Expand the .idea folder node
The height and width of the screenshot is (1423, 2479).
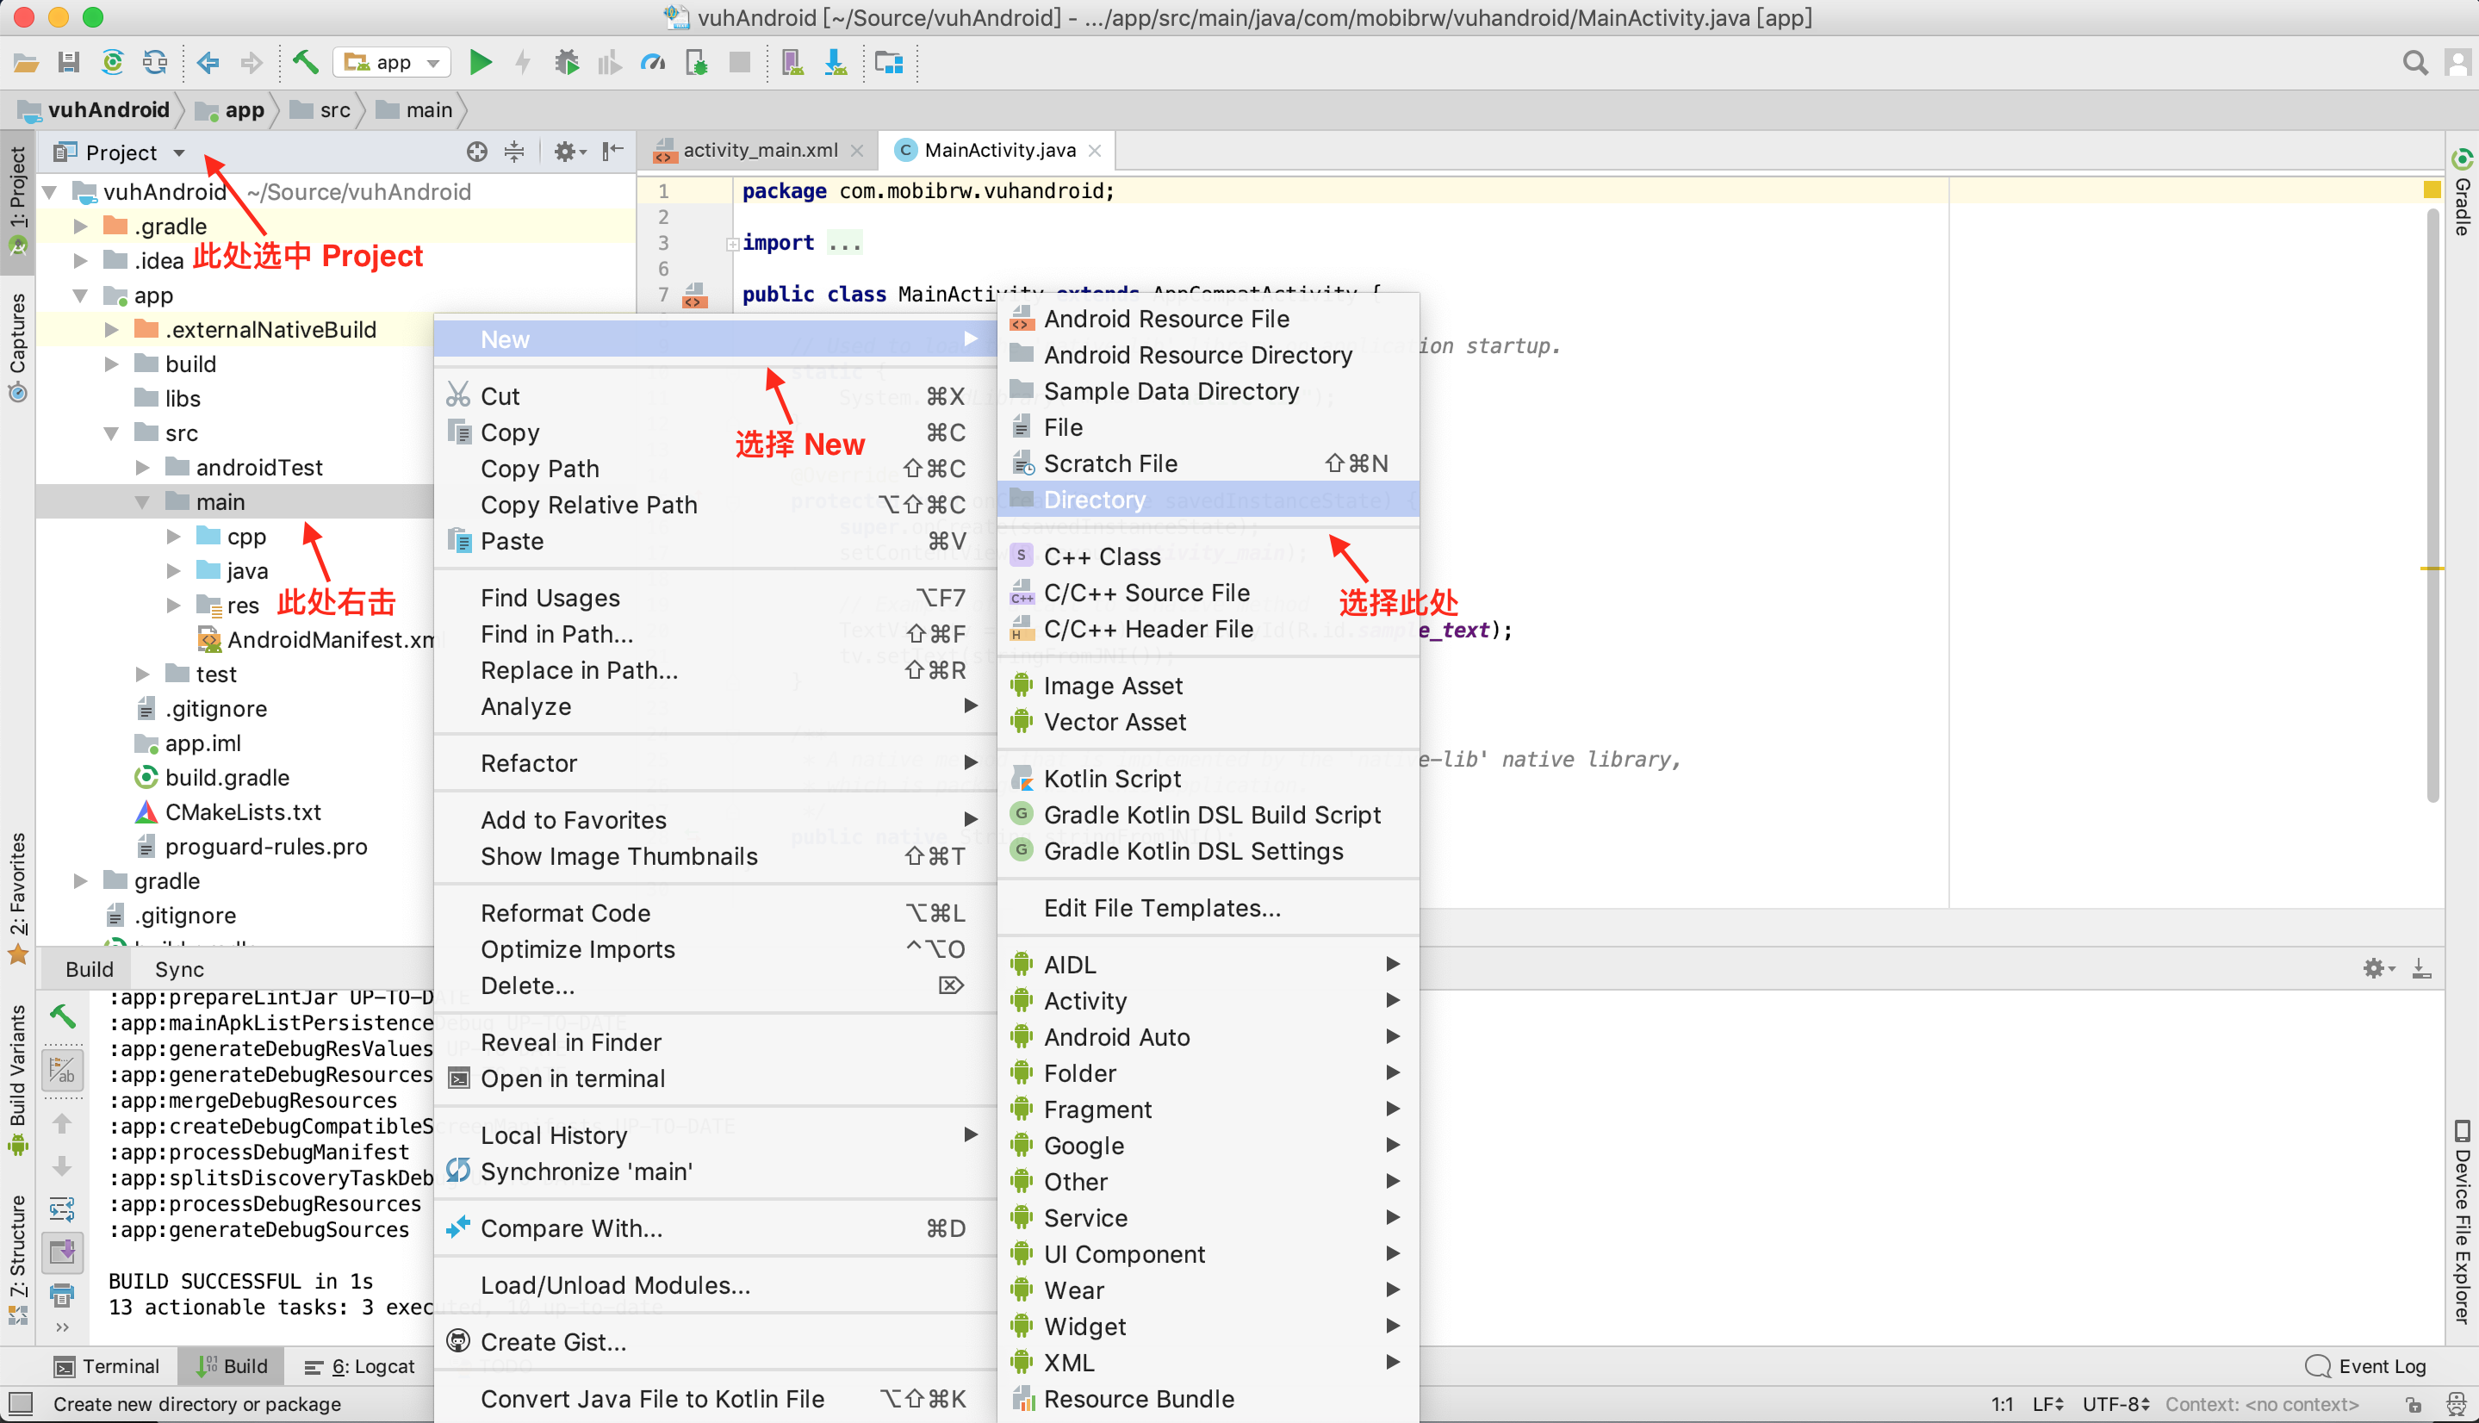(81, 261)
